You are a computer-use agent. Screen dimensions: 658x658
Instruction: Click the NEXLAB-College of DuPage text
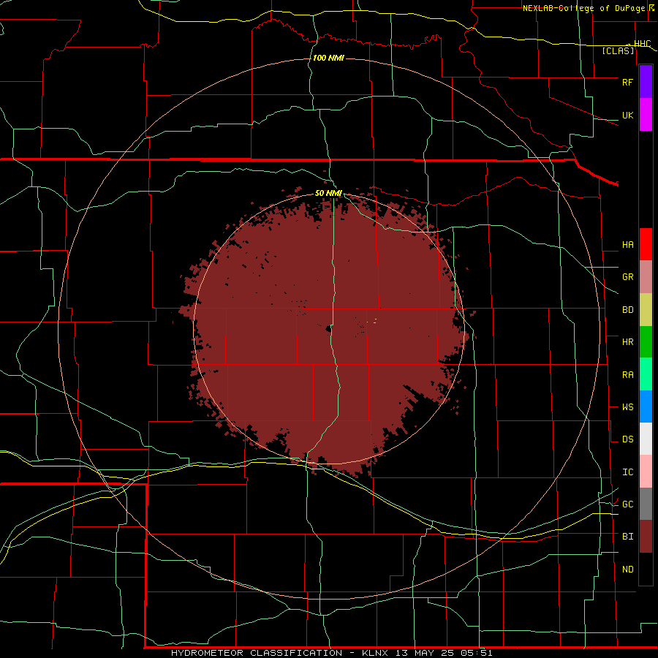[583, 8]
